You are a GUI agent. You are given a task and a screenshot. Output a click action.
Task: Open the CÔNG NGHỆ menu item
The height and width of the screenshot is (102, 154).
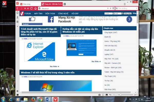coord(63,13)
